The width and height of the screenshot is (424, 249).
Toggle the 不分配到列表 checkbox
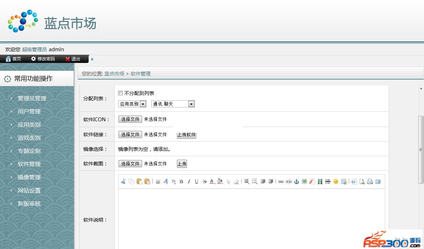[x=121, y=93]
